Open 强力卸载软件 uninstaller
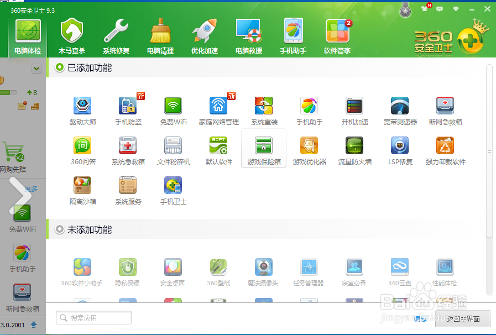The width and height of the screenshot is (496, 335). click(x=445, y=151)
